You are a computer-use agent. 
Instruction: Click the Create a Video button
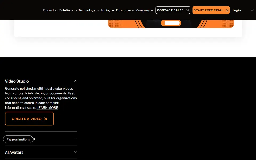29,118
